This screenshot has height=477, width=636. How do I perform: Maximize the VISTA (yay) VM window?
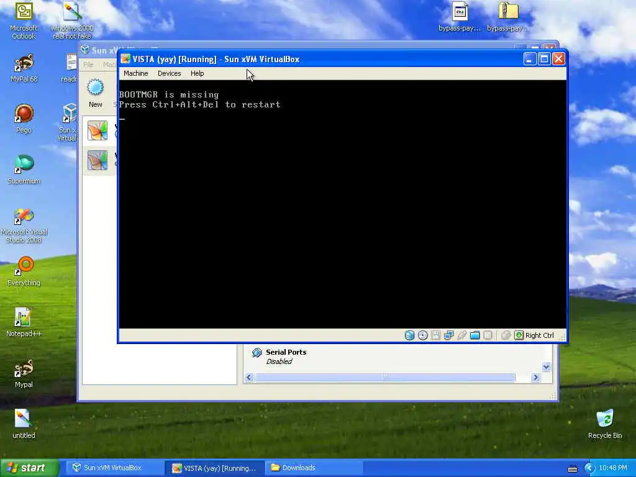click(x=544, y=59)
